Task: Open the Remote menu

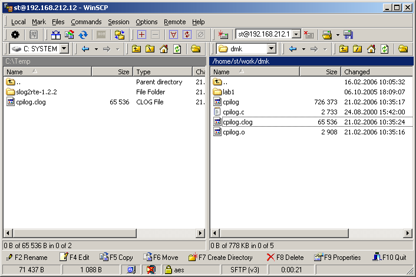Action: tap(174, 22)
